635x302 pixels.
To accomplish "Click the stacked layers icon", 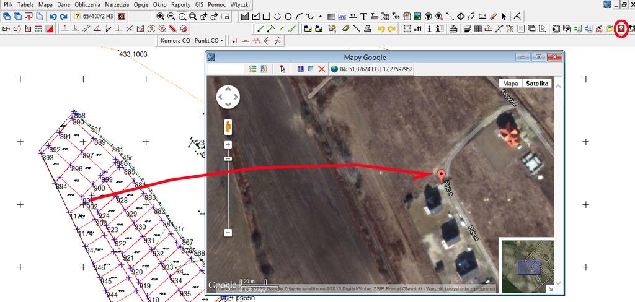I will 467,28.
